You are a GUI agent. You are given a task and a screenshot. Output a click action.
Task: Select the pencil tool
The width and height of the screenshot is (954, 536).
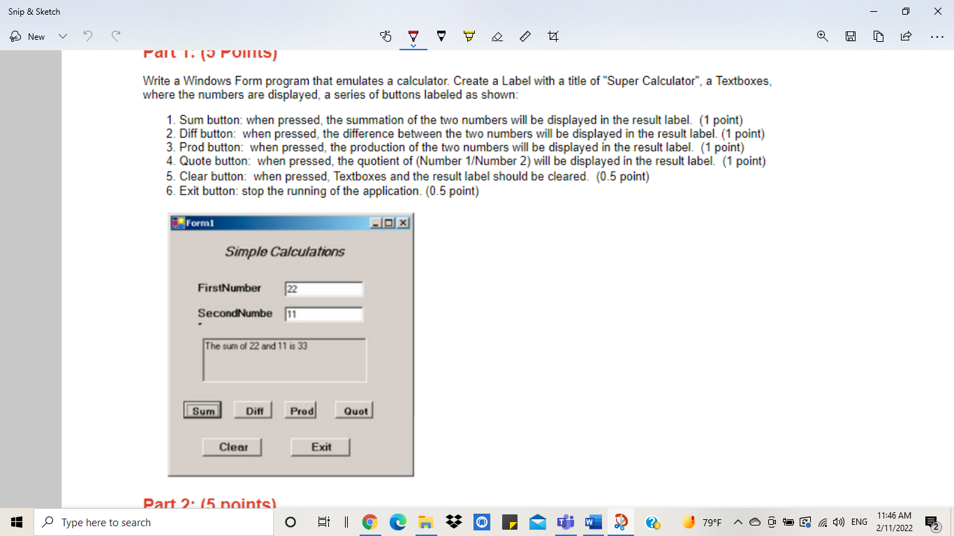click(x=441, y=36)
